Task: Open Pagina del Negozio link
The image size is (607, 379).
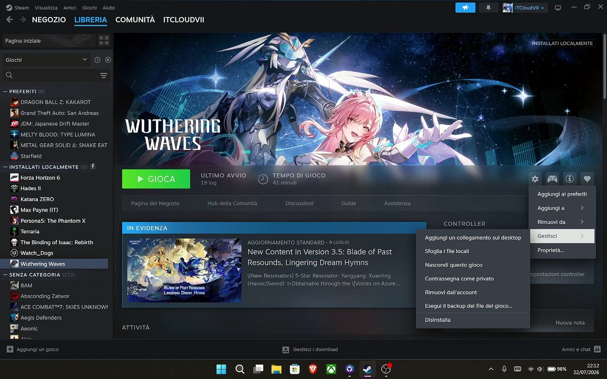Action: [155, 203]
